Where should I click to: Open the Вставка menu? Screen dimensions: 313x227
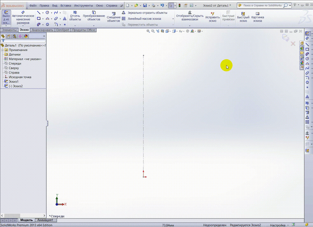[x=65, y=5]
